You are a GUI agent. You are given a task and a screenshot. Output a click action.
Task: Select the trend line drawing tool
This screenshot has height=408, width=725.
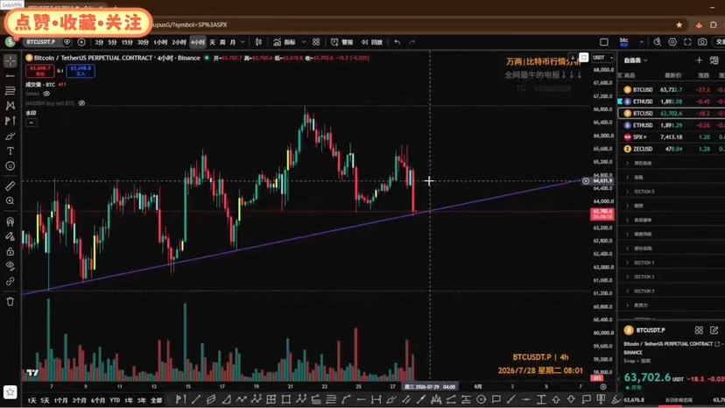11,75
